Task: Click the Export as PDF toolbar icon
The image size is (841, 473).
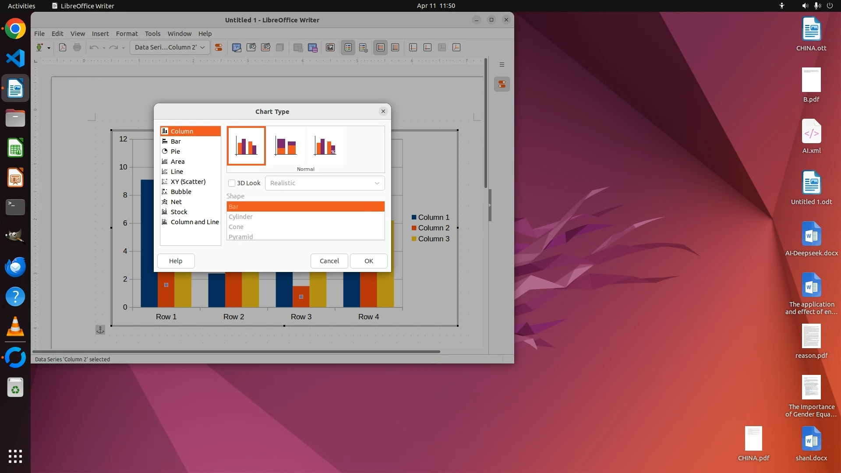Action: click(63, 47)
